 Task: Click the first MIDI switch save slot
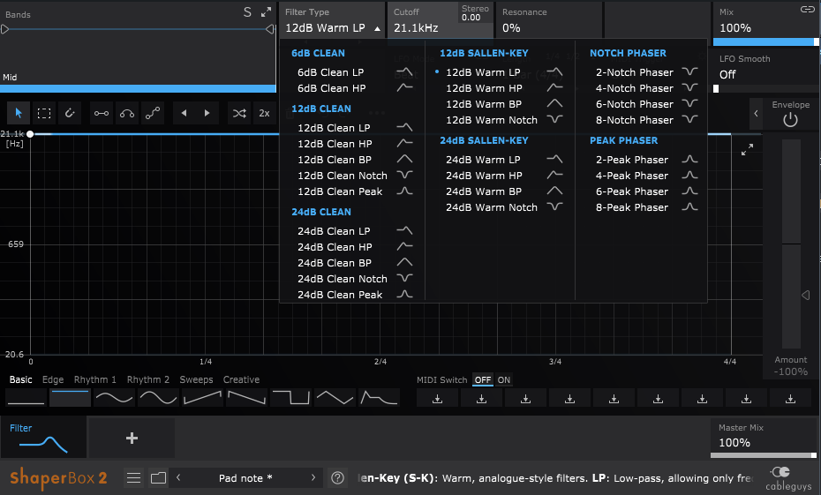(x=437, y=399)
